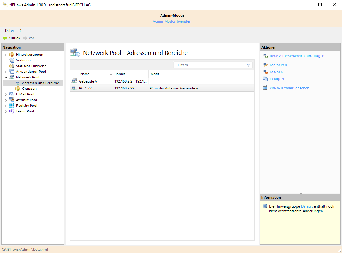Open the Datei menu
This screenshot has height=253, width=342.
coord(9,31)
